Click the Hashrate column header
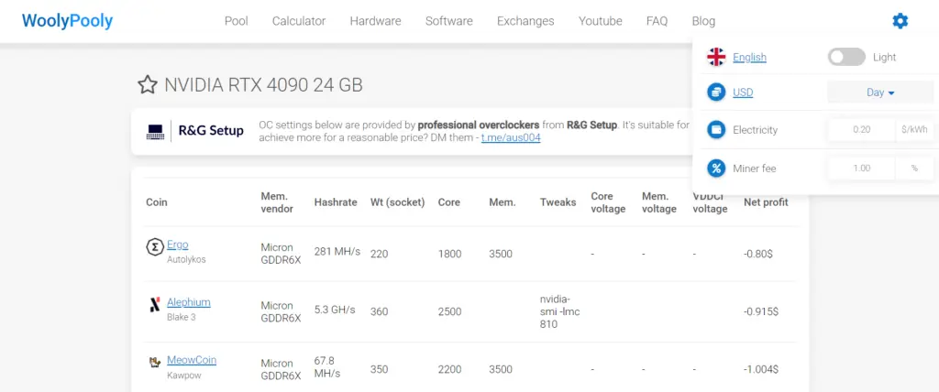Image resolution: width=939 pixels, height=392 pixels. 336,202
